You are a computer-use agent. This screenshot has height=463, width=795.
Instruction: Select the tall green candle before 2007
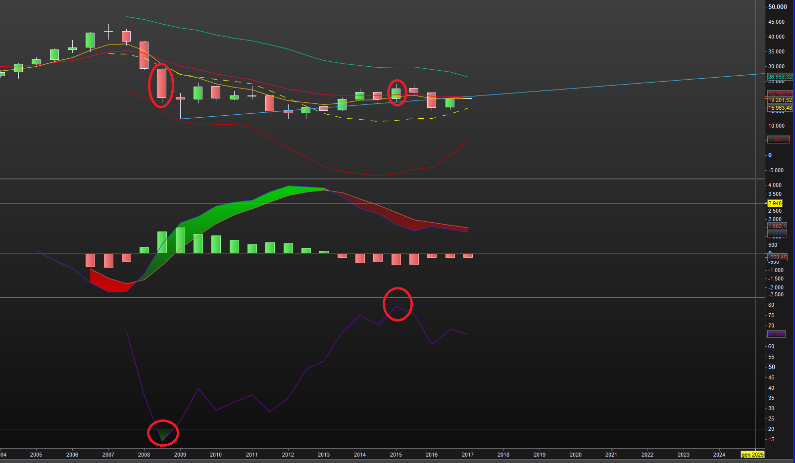pyautogui.click(x=90, y=40)
